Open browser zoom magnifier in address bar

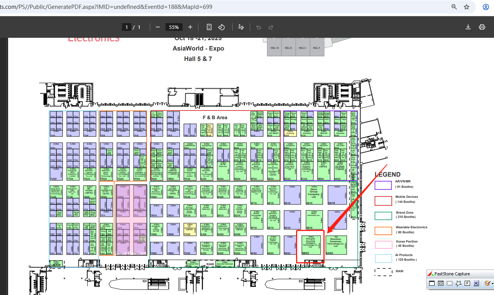coord(454,7)
